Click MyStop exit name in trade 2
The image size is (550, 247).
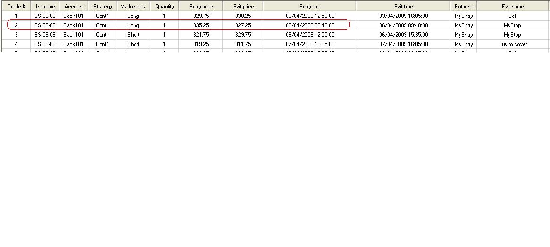[x=513, y=25]
